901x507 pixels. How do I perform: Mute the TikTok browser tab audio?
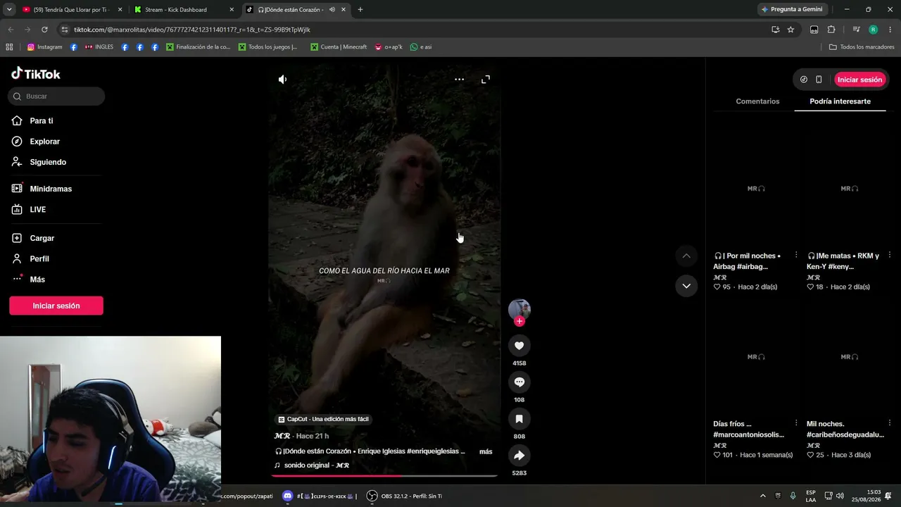click(332, 10)
